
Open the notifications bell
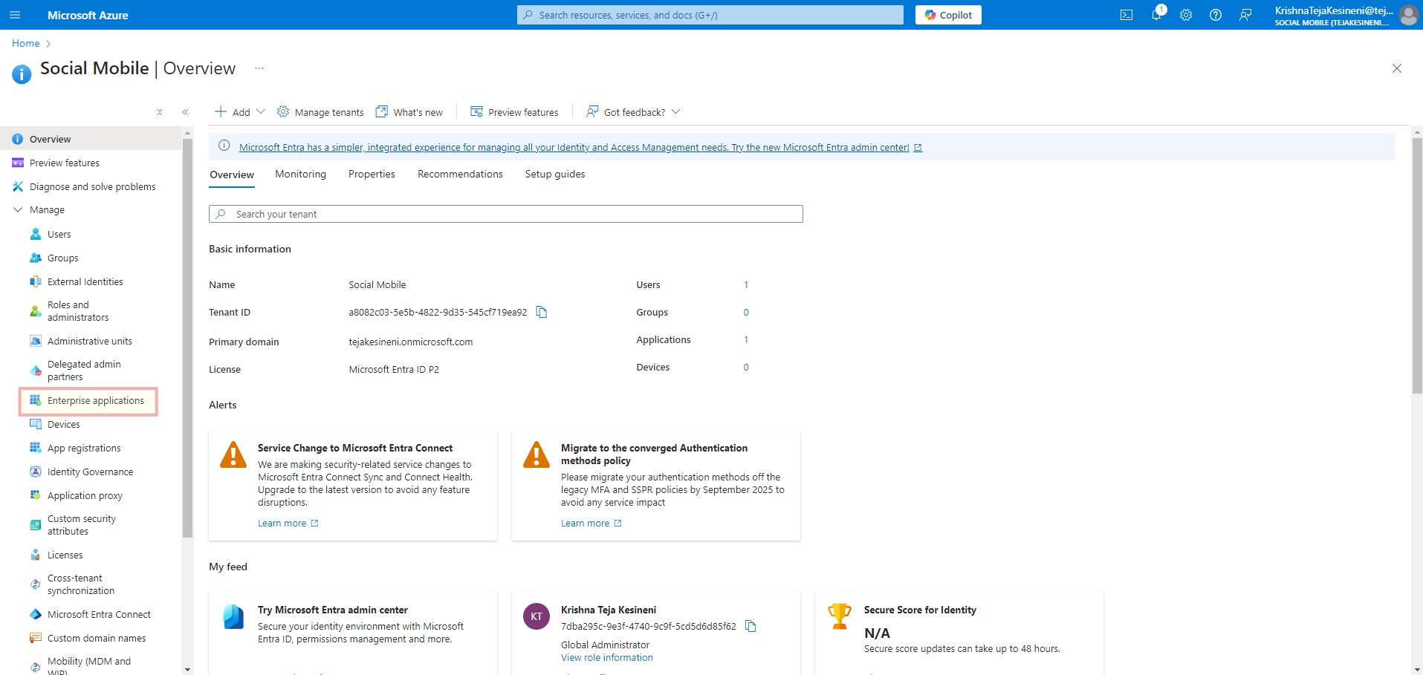pyautogui.click(x=1156, y=15)
